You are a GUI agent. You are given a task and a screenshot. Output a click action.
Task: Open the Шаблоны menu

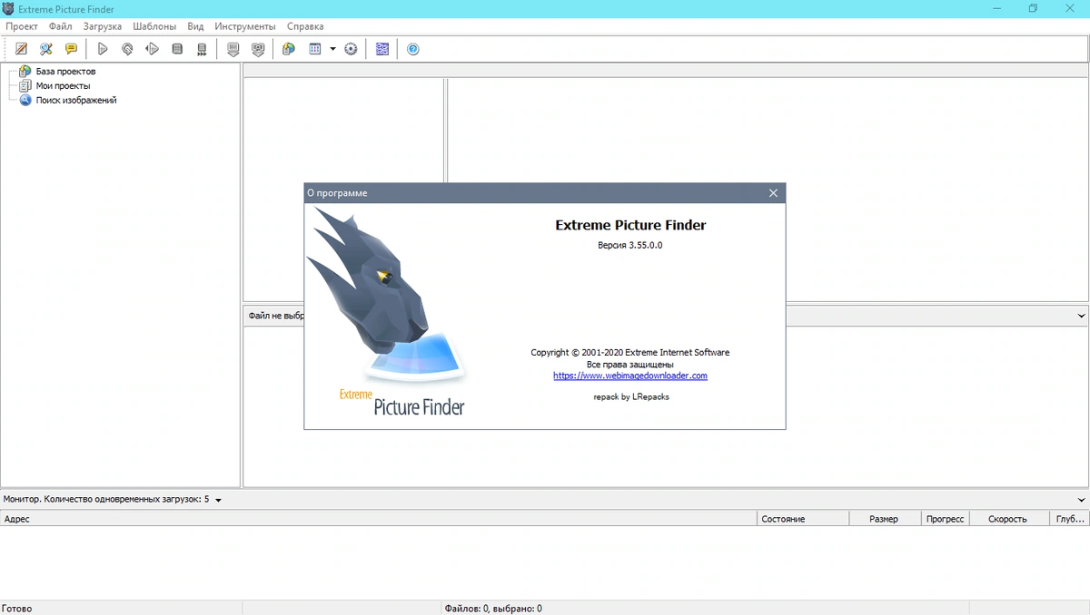[154, 26]
